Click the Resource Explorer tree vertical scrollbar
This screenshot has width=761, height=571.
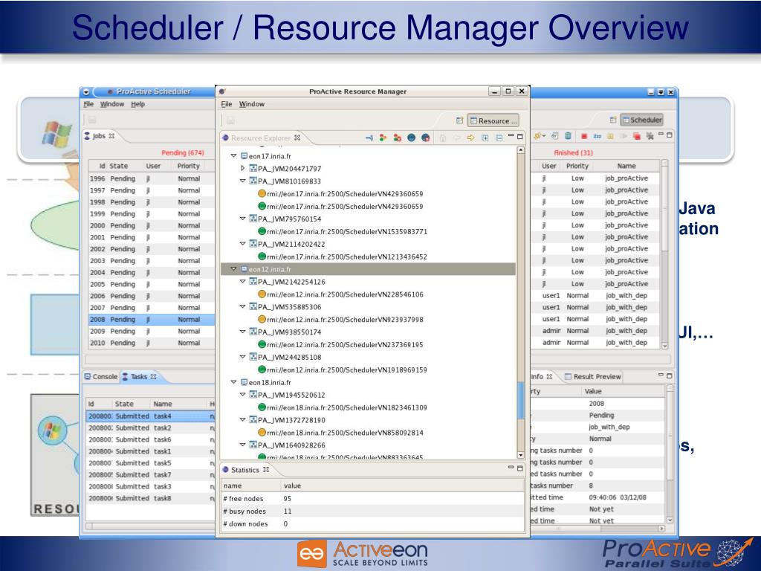coord(521,302)
